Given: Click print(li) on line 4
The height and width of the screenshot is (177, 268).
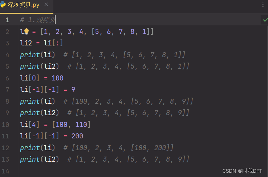Looking at the screenshot, I should click(37, 55).
